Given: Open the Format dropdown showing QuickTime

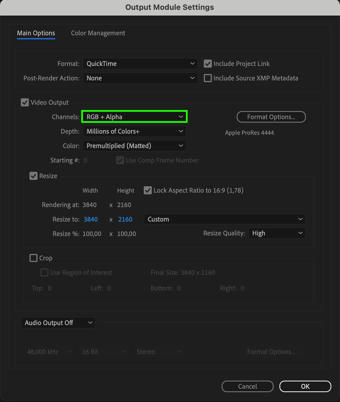Looking at the screenshot, I should [140, 64].
